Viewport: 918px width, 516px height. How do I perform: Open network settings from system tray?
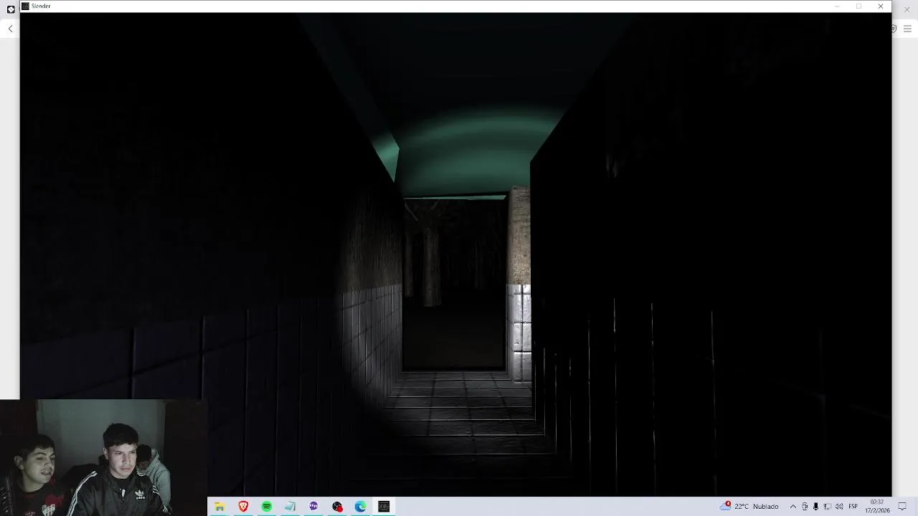827,507
